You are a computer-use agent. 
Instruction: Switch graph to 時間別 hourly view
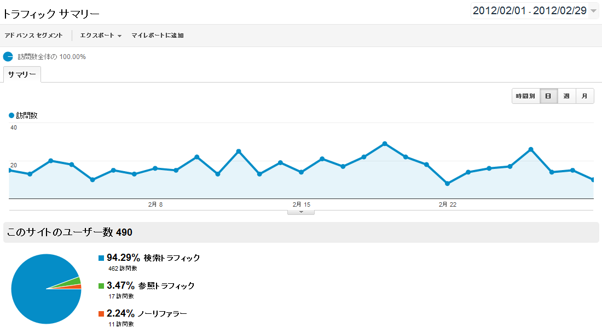tap(525, 97)
